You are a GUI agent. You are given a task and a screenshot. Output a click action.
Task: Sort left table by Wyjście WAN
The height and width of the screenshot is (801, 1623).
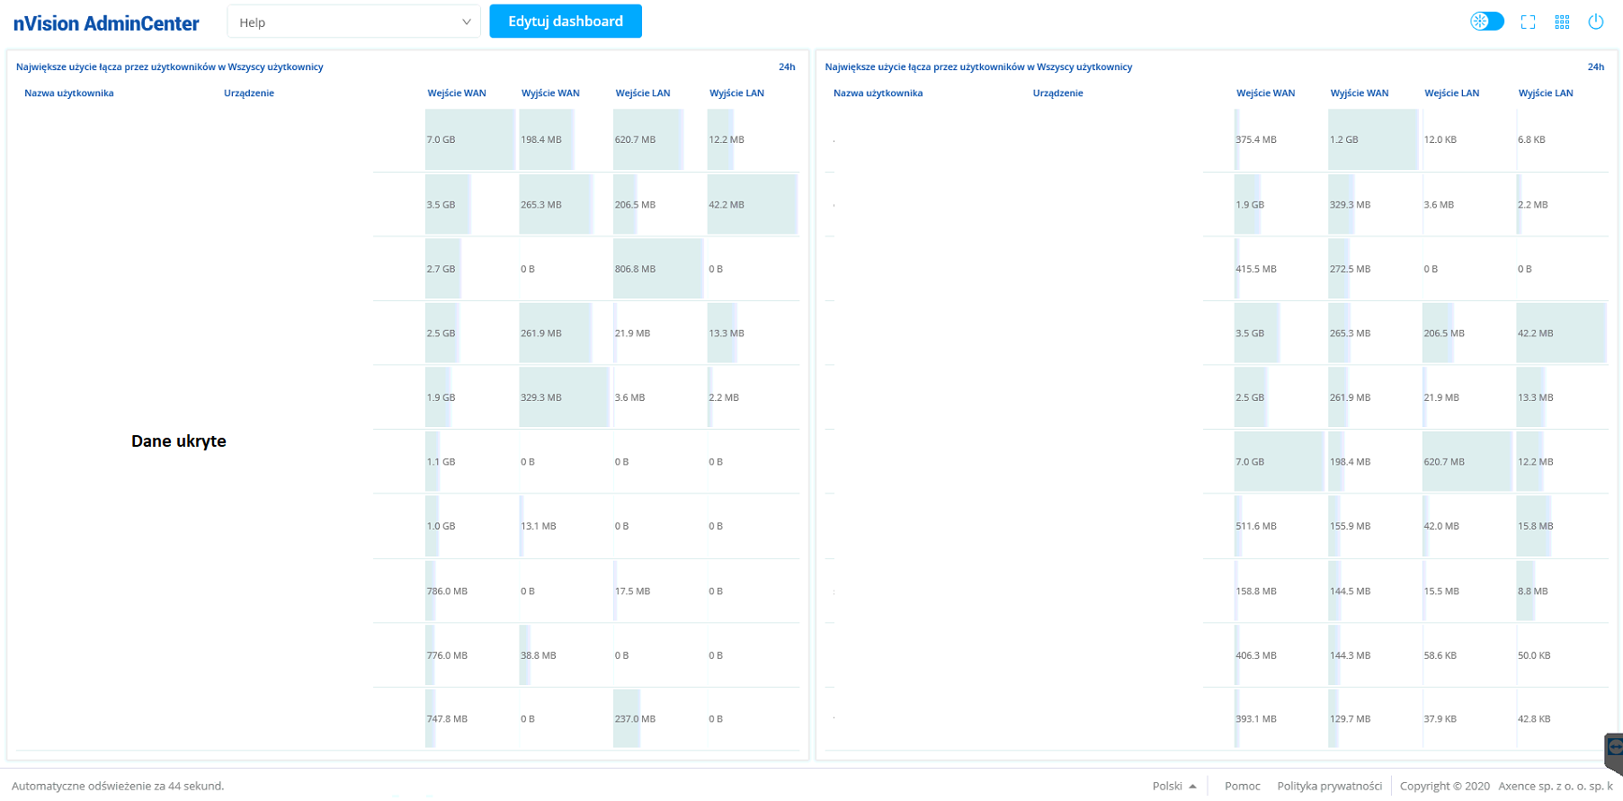click(x=550, y=93)
